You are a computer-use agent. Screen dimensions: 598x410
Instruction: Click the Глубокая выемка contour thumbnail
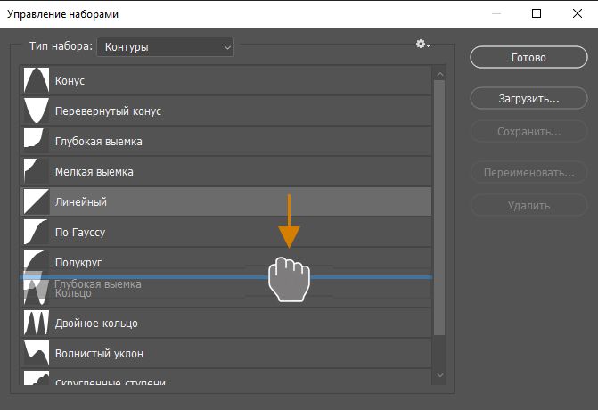pyautogui.click(x=36, y=141)
